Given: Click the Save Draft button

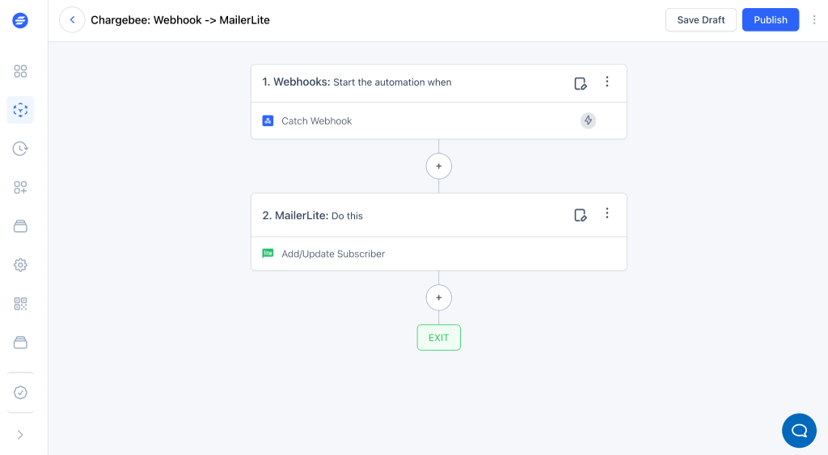Looking at the screenshot, I should (700, 20).
